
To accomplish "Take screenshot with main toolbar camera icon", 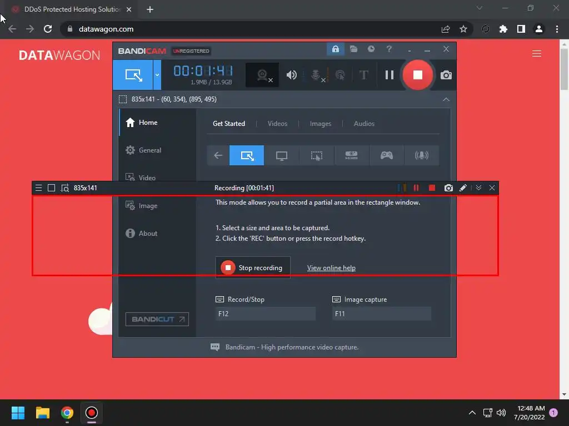I will tap(446, 75).
